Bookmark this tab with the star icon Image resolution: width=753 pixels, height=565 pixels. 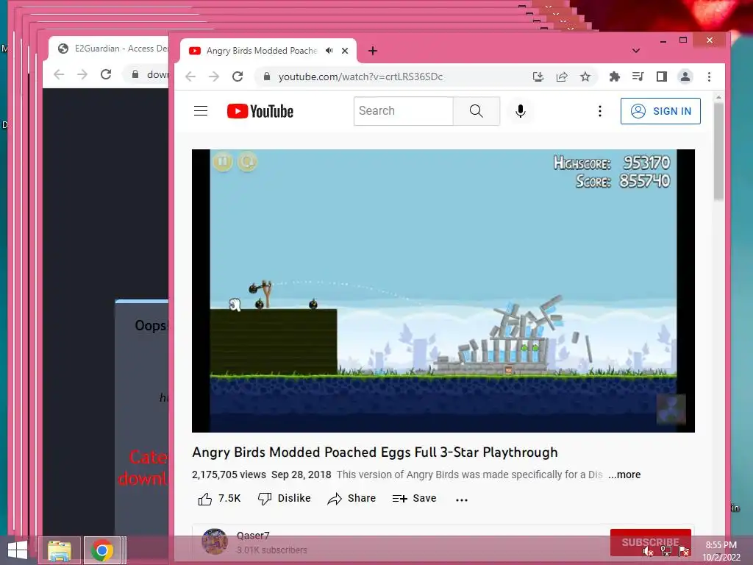pyautogui.click(x=585, y=77)
